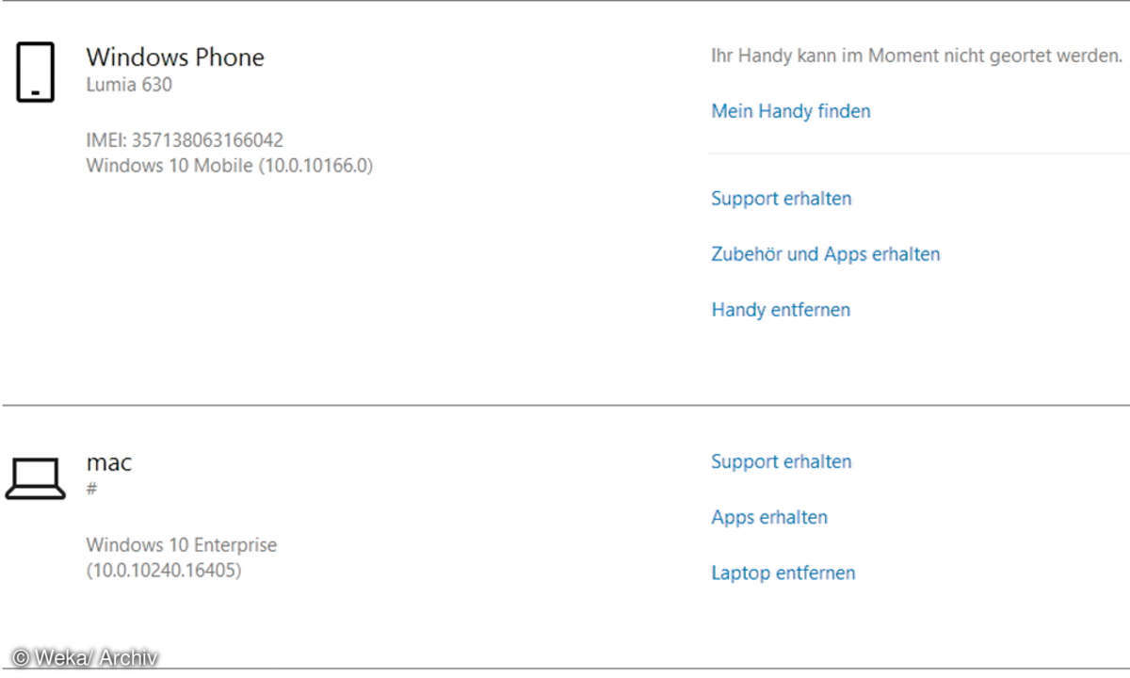Open Support erhalten for the Windows Phone
The width and height of the screenshot is (1130, 678).
pos(781,199)
